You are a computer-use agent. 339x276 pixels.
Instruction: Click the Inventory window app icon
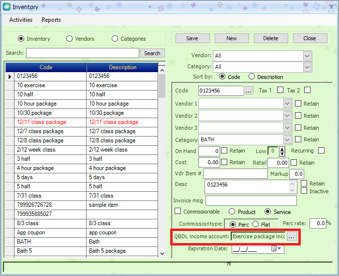[6, 7]
